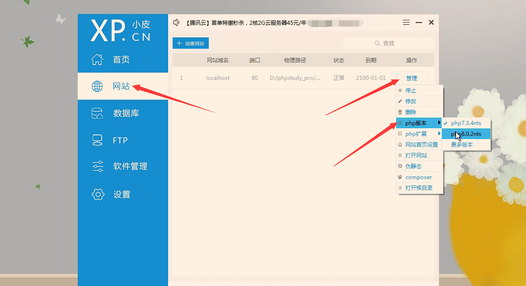The width and height of the screenshot is (526, 286).
Task: Select 删除 in the context menu
Action: [x=420, y=112]
